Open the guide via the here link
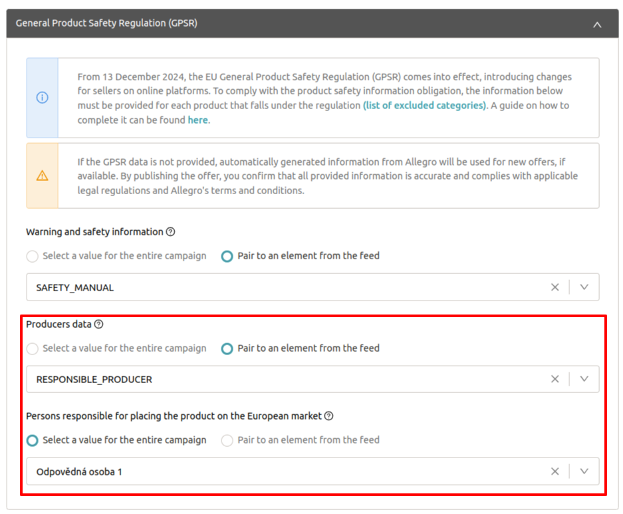Screen dimensions: 623x514 point(197,120)
